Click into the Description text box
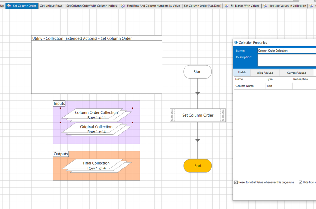 [287, 60]
